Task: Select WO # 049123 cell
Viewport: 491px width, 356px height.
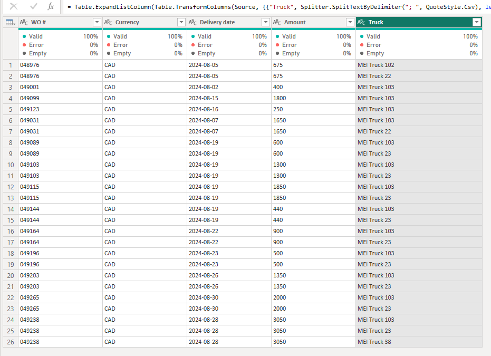Action: 61,109
